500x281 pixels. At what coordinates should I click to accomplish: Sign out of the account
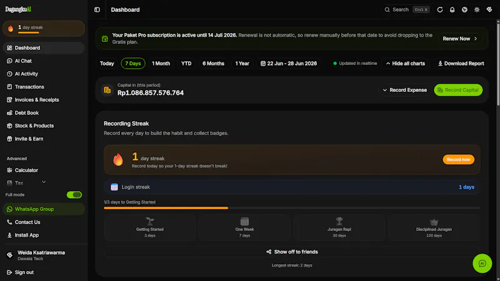pyautogui.click(x=44, y=272)
